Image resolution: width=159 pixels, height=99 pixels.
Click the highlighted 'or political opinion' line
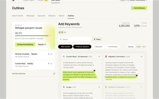[x=120, y=77]
